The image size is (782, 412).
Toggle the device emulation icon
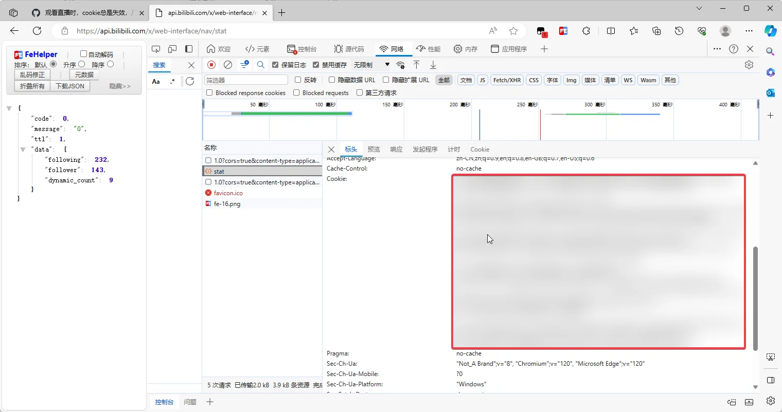172,49
